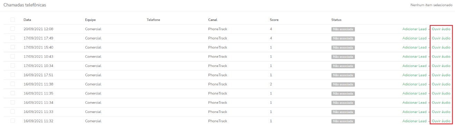Sort the table by Data column header
Image resolution: width=455 pixels, height=125 pixels.
tap(27, 20)
